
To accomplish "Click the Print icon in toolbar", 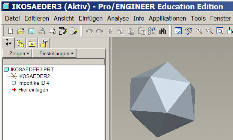I will (x=42, y=31).
